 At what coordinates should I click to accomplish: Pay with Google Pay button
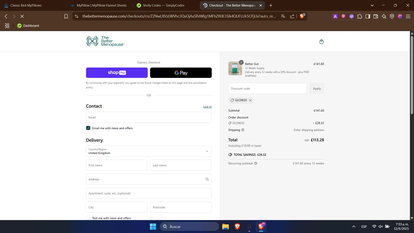tap(181, 73)
